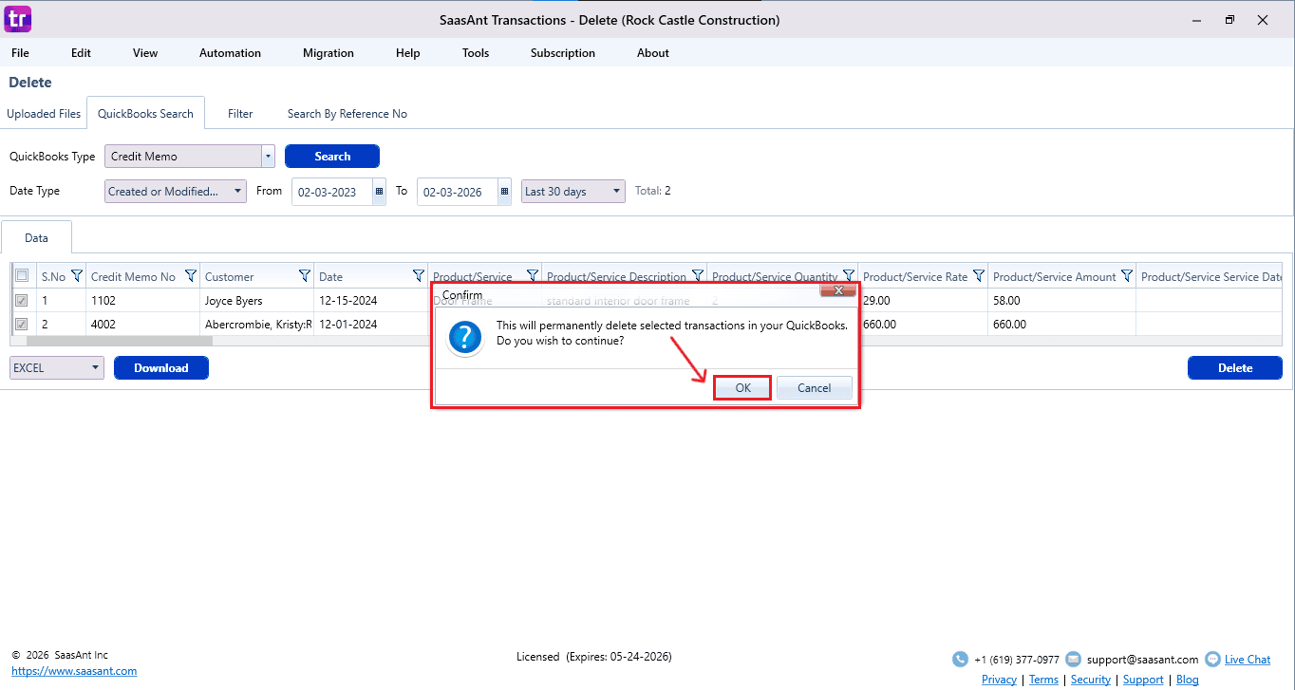Open the Blog link
1295x690 pixels.
click(1188, 680)
